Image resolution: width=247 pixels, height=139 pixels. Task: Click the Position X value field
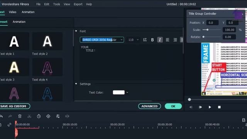point(212,23)
